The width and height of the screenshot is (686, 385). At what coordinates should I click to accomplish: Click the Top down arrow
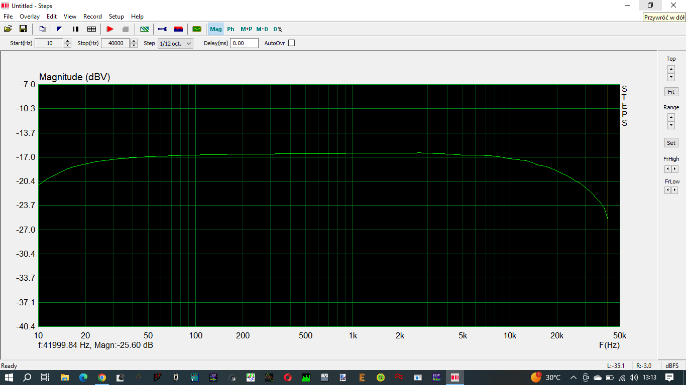coord(671,77)
